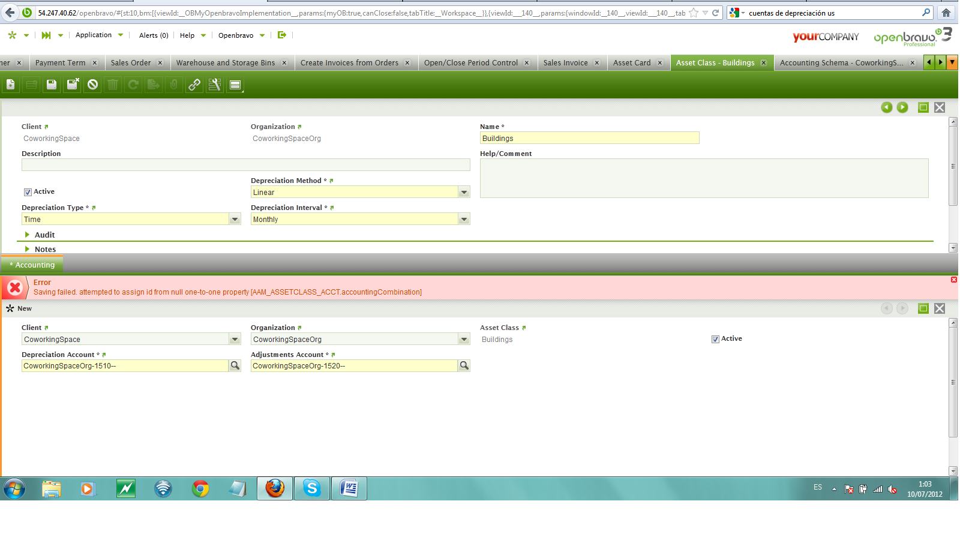Expand the Audit section
Screen dimensions: 960x540
pyautogui.click(x=28, y=235)
